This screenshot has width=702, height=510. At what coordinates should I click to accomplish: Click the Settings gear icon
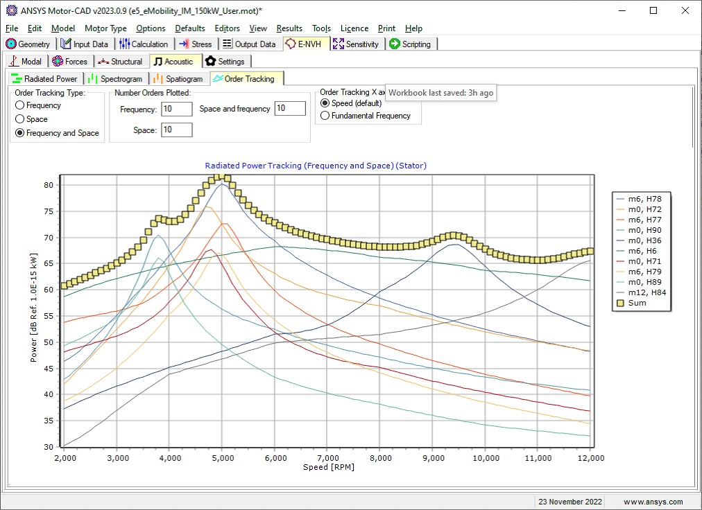pos(210,61)
